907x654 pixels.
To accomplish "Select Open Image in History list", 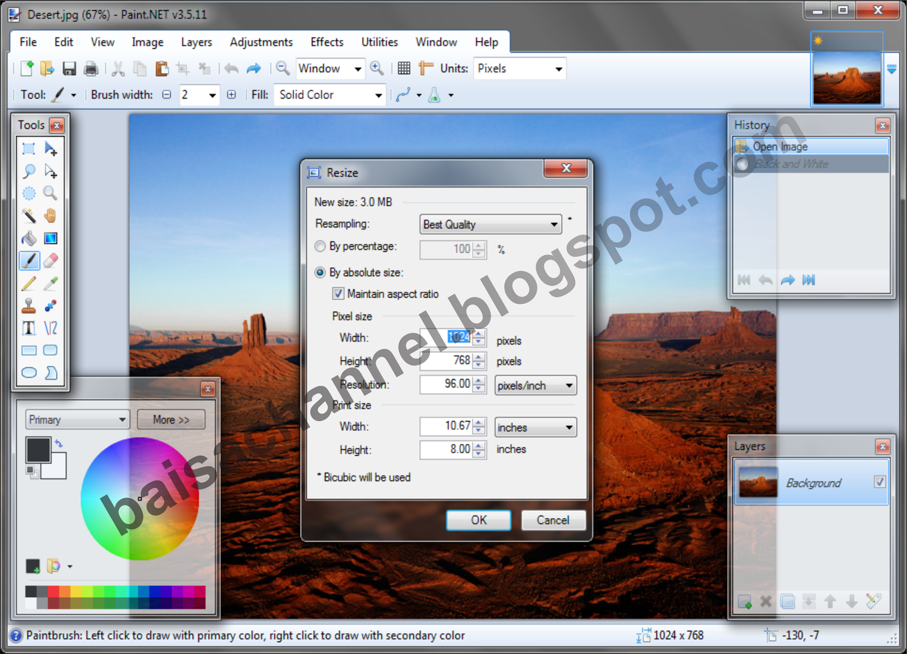I will click(x=811, y=147).
